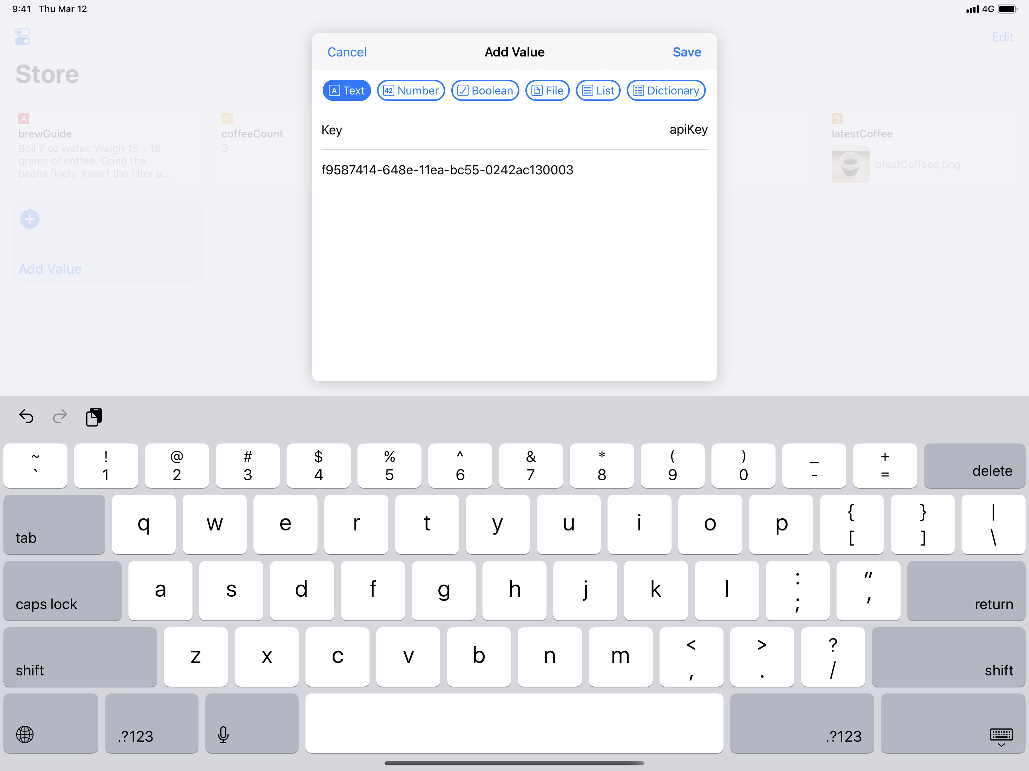Tap the blue plus Add Value icon

click(30, 219)
